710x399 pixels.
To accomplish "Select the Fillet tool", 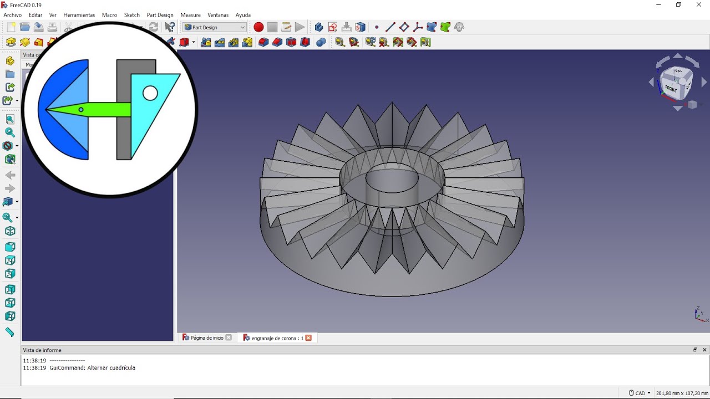I will [263, 42].
